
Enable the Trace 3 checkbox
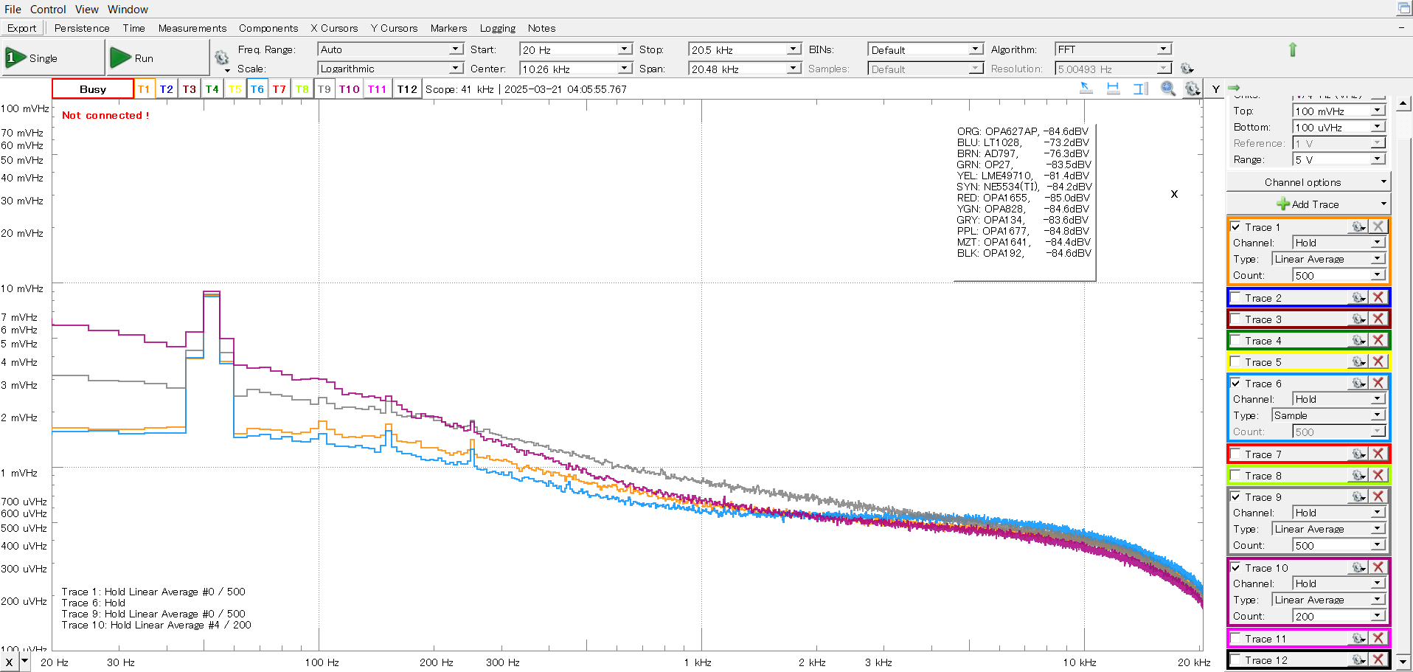pos(1235,319)
